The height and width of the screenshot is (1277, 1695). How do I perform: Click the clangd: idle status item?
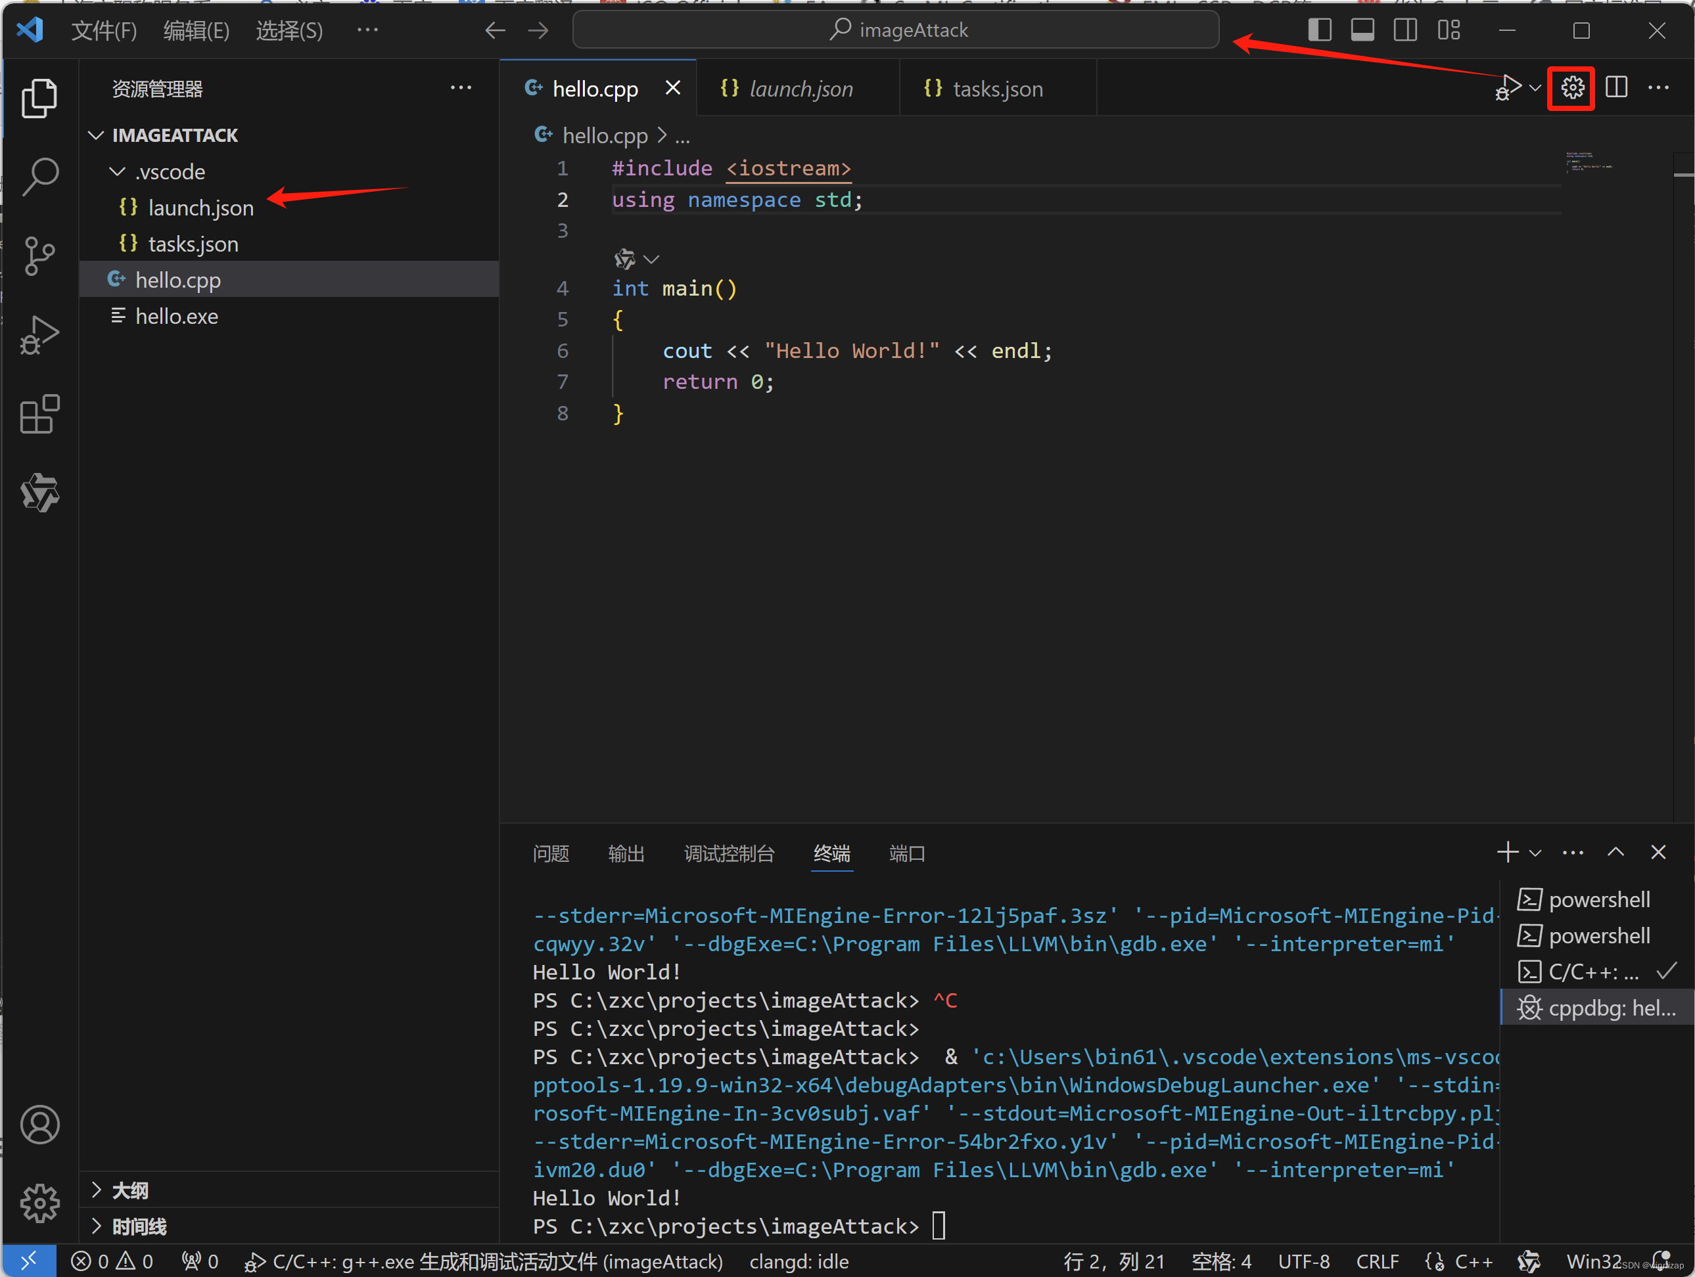pos(799,1261)
